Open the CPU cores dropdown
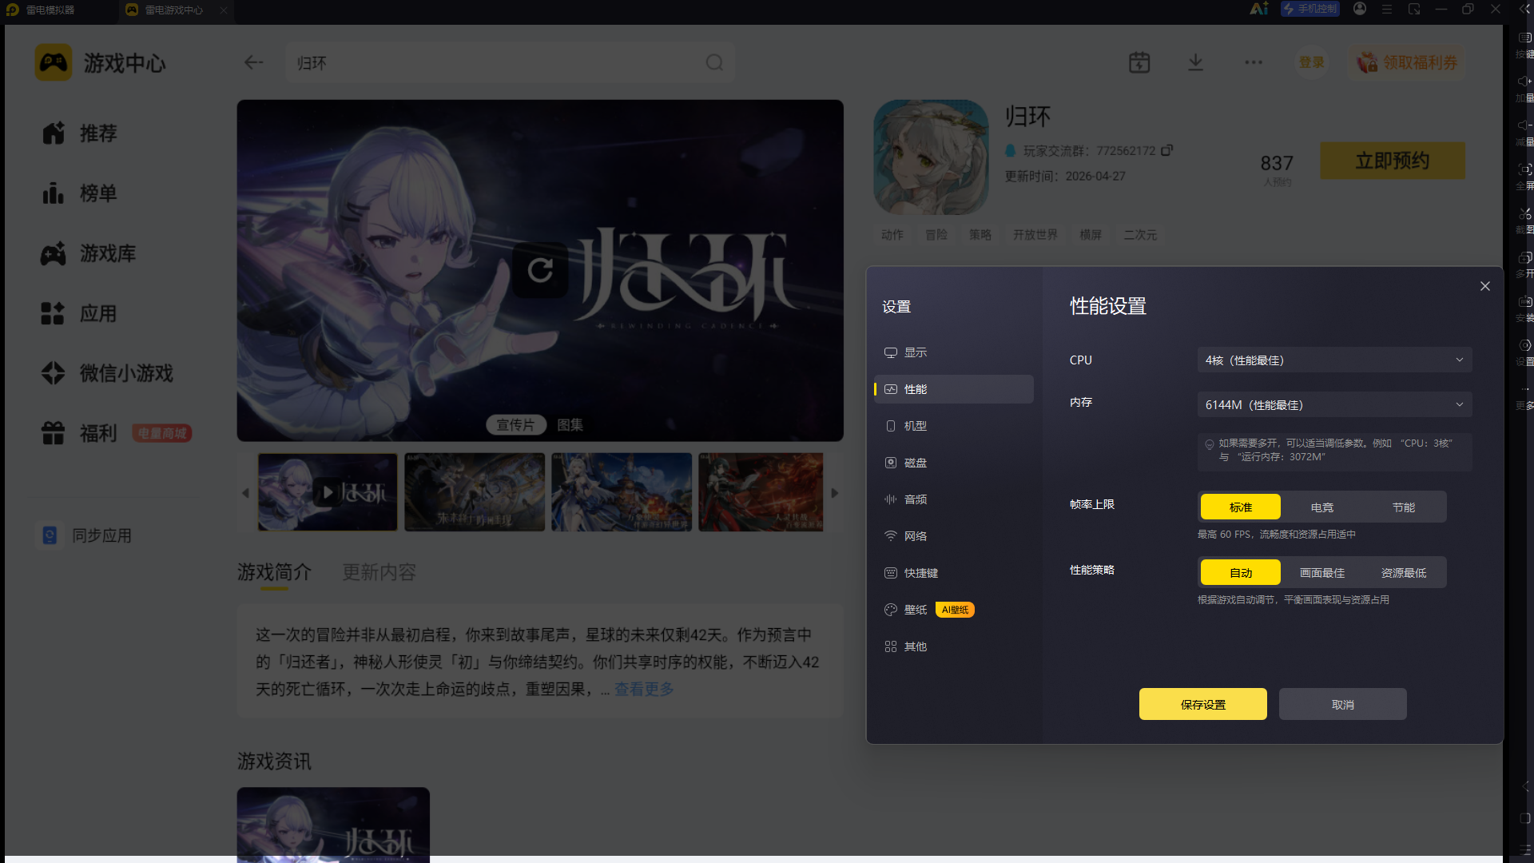1534x863 pixels. click(x=1334, y=360)
